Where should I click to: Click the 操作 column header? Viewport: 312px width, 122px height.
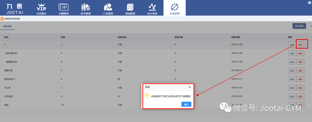(x=290, y=37)
